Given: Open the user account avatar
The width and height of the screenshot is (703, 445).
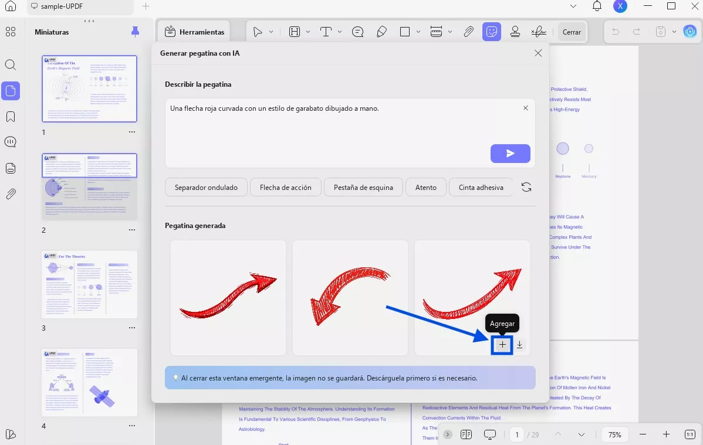Looking at the screenshot, I should pyautogui.click(x=620, y=6).
